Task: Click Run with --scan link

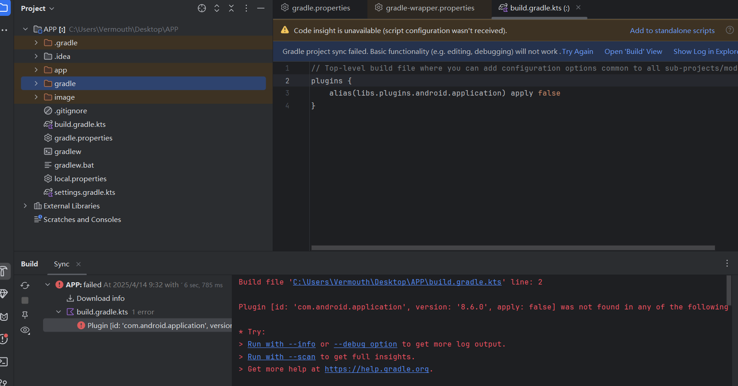Action: pyautogui.click(x=281, y=357)
